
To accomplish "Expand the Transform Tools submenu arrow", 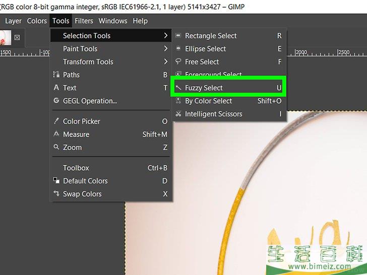I will point(165,62).
